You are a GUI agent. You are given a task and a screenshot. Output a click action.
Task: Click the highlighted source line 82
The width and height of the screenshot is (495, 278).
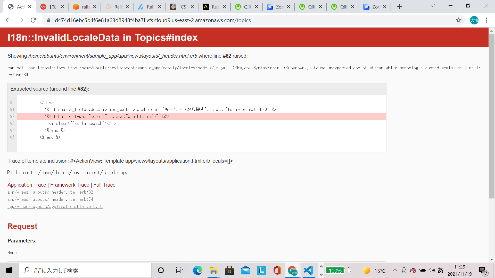pos(202,116)
